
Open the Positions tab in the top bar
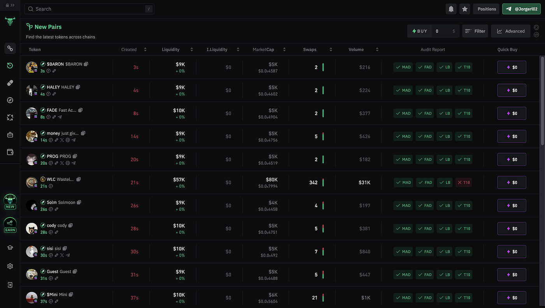coord(486,9)
